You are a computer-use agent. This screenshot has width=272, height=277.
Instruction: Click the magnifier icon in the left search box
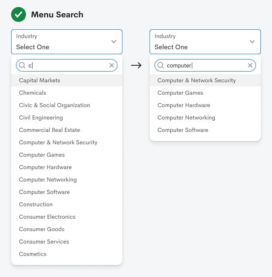[x=22, y=65]
